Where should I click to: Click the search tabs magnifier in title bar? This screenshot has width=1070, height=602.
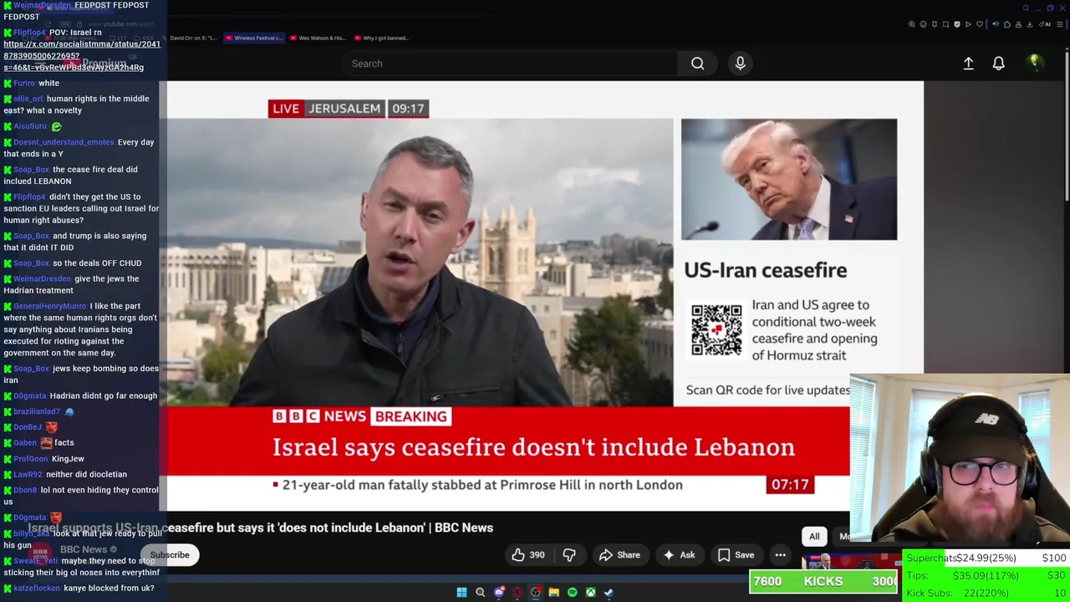click(x=1027, y=8)
